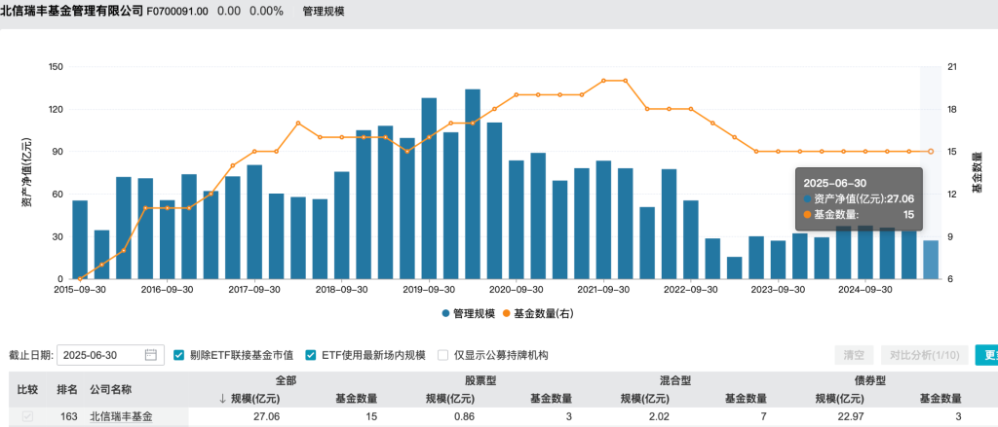
Task: Click 混合型 group header
Action: 676,380
